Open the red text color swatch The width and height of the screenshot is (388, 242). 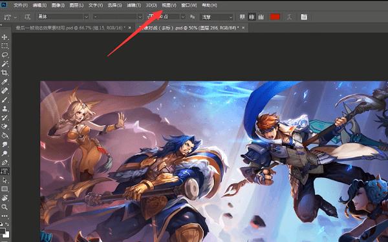275,17
